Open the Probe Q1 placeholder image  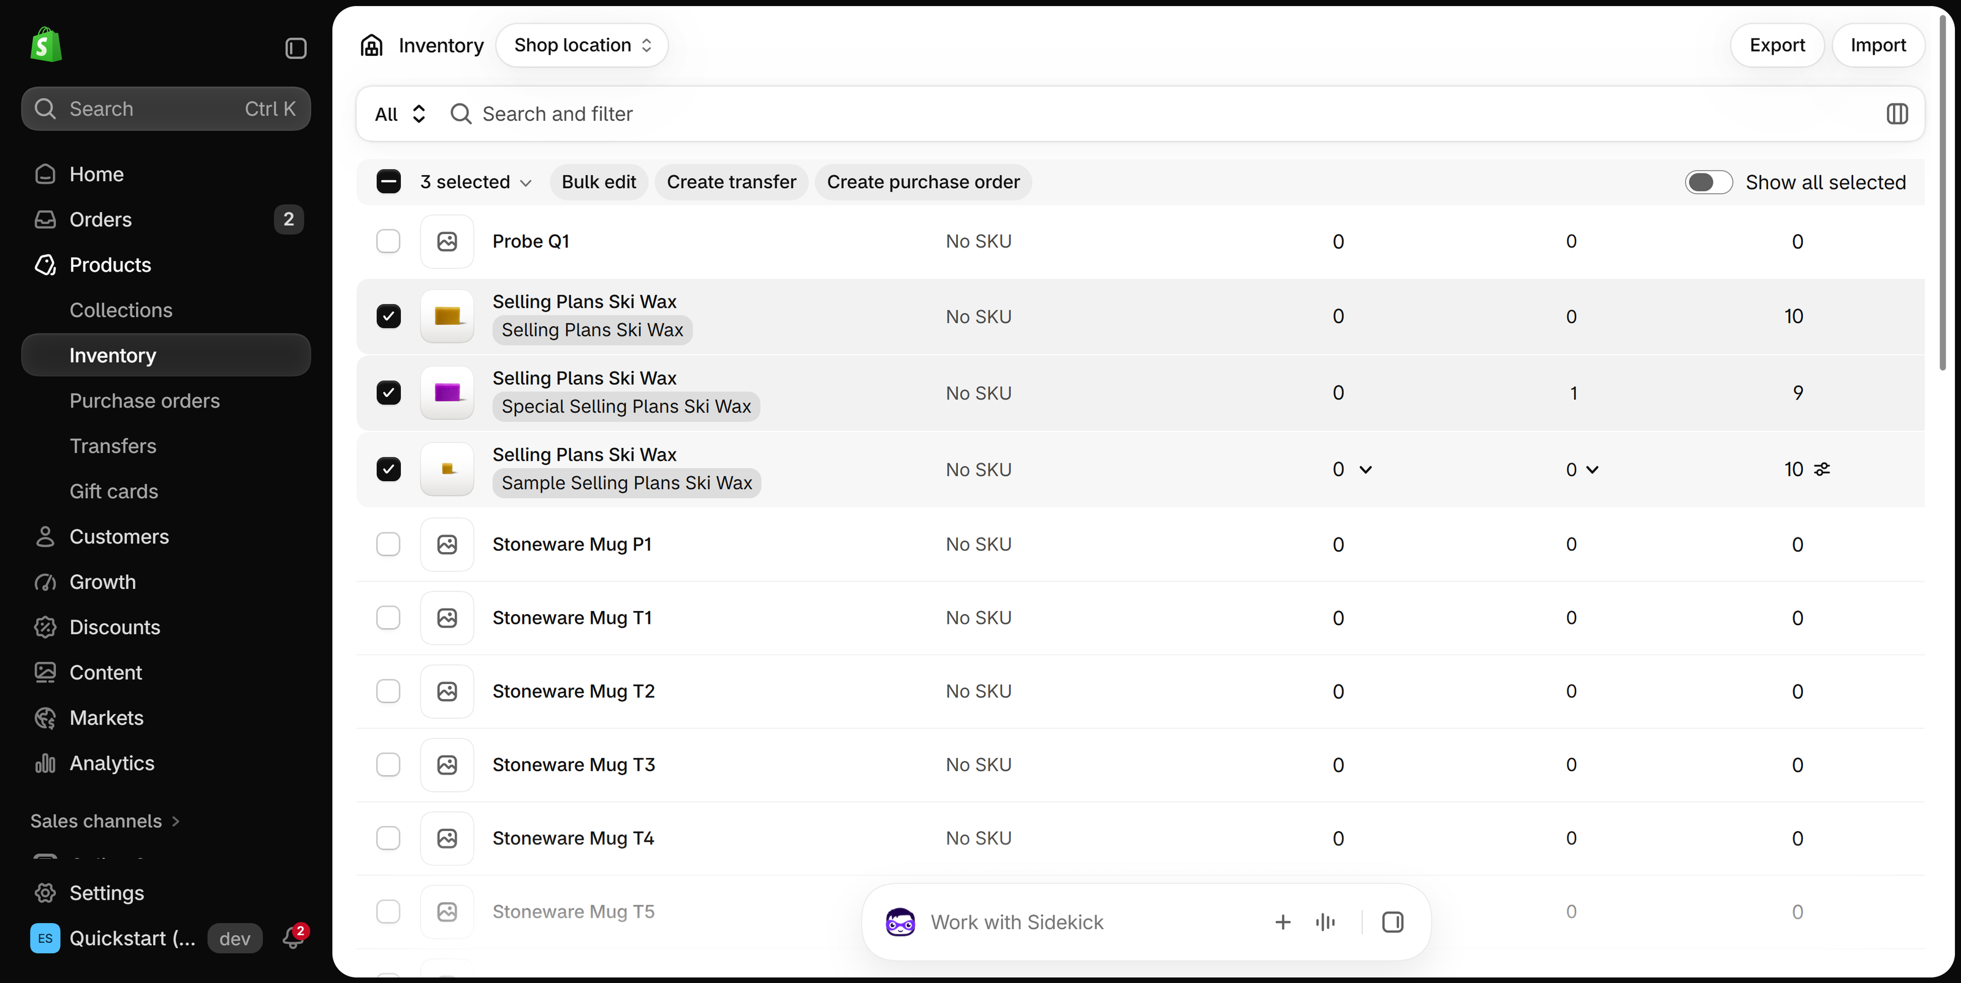click(x=447, y=241)
